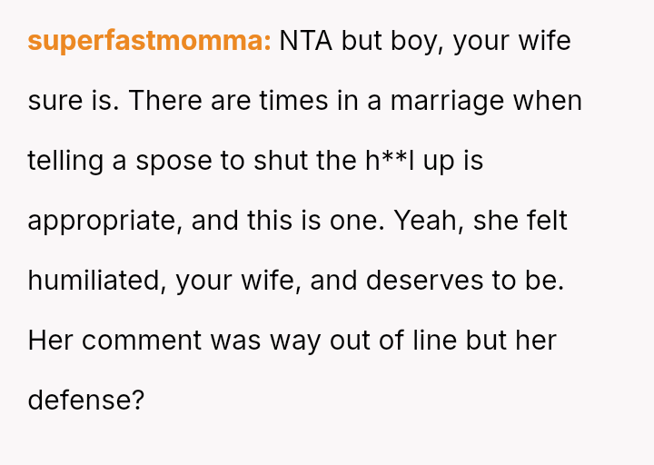Click the word sure on second line

[53, 101]
